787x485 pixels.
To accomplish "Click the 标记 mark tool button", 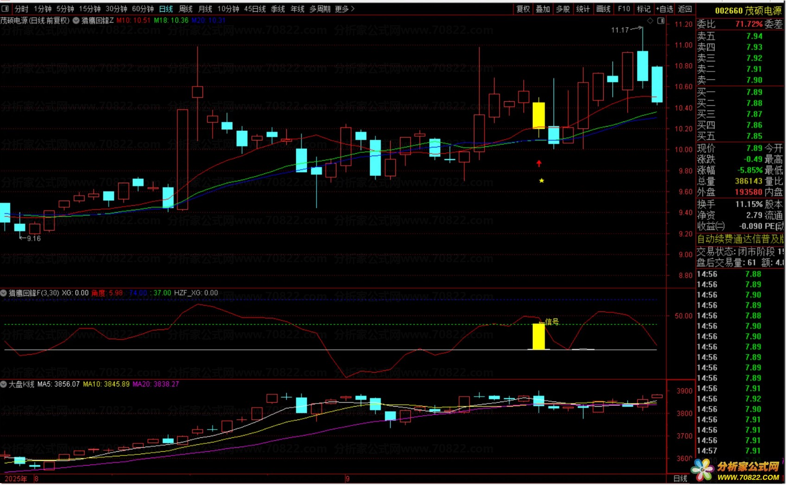I will tap(644, 9).
